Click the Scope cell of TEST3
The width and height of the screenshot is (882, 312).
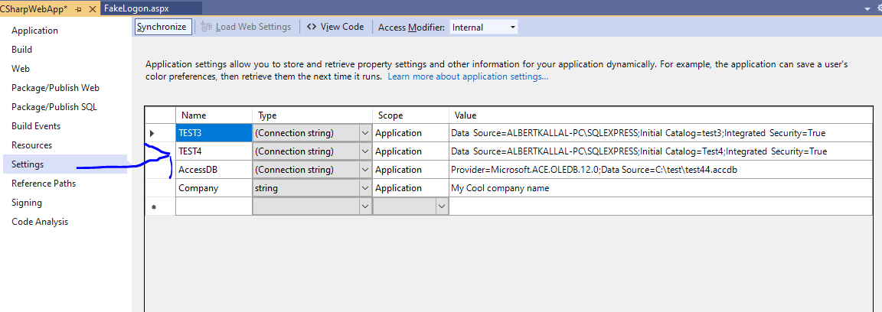(410, 133)
